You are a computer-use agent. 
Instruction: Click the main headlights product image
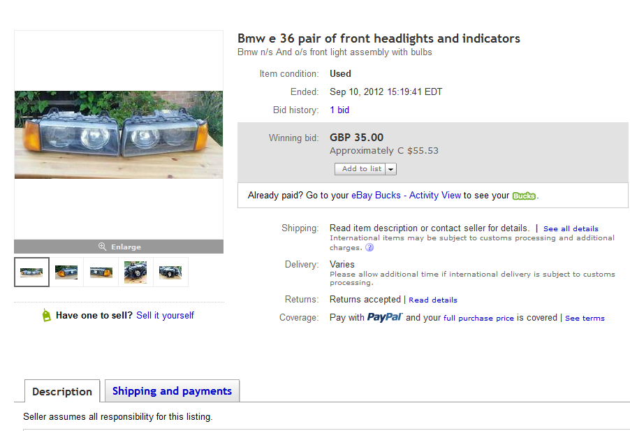pyautogui.click(x=119, y=135)
